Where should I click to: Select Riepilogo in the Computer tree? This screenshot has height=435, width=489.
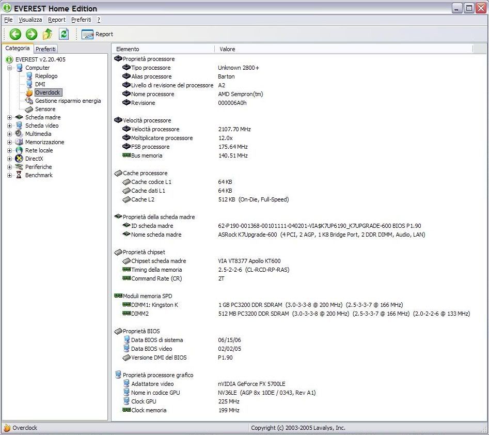[46, 76]
